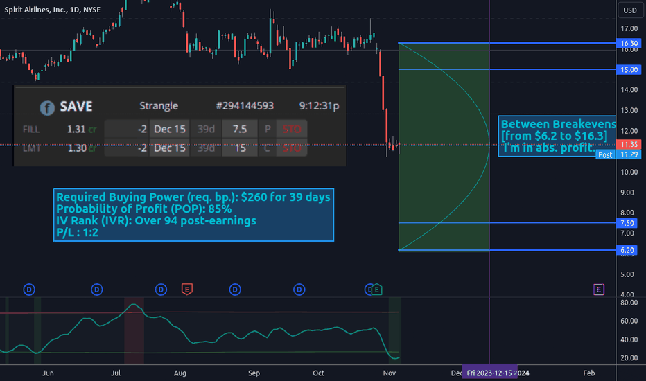Click the 1.31 cr fill price
Screen dimensions: 646x381
tap(82, 130)
